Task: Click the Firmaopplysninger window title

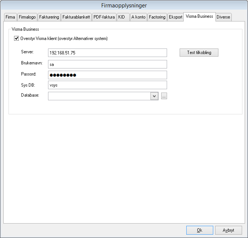Action: coord(124,6)
